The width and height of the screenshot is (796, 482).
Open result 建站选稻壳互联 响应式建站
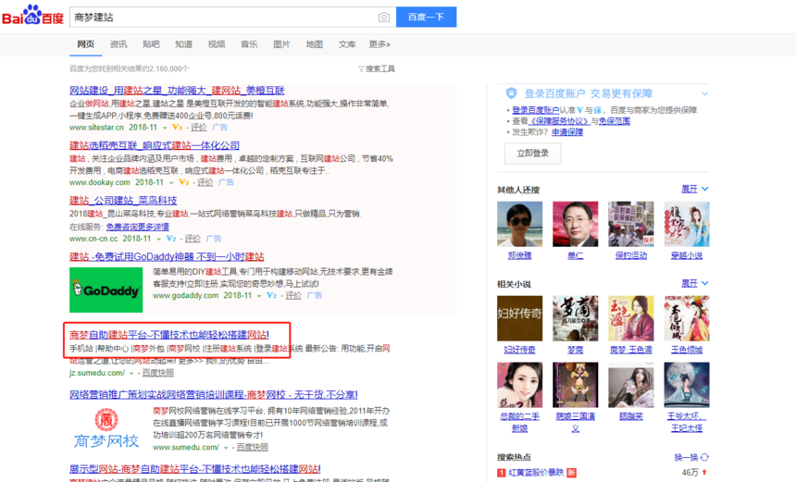[155, 145]
